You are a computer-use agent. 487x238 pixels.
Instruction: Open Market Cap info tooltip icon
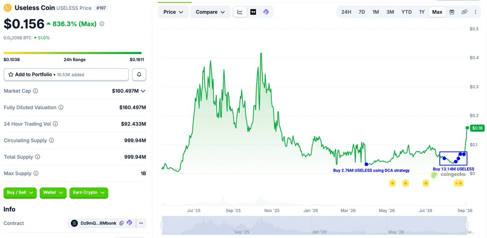click(35, 91)
